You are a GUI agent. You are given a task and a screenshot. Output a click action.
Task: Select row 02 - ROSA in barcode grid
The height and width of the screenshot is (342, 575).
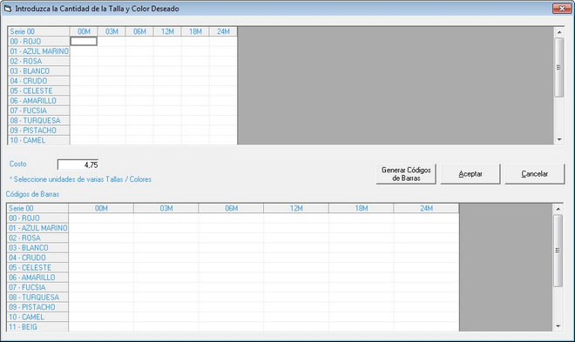click(x=37, y=238)
